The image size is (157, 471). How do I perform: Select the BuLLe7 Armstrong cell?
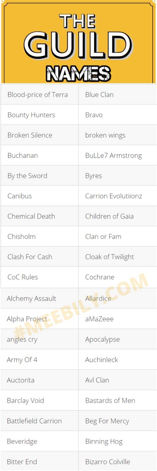pos(118,155)
